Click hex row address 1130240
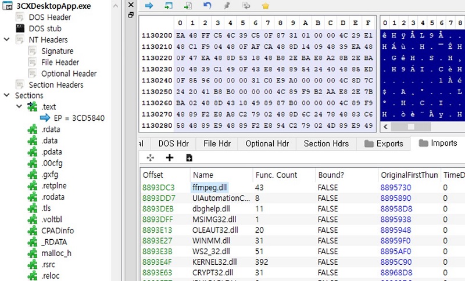 [156, 81]
